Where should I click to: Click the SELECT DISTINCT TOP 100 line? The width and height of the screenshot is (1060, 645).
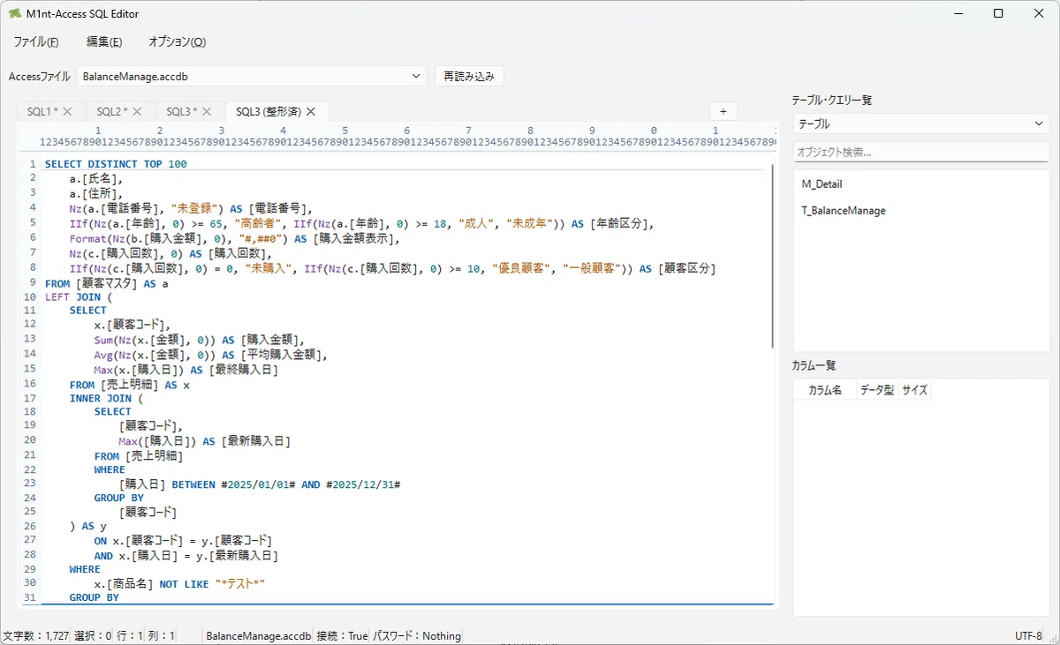click(x=116, y=164)
